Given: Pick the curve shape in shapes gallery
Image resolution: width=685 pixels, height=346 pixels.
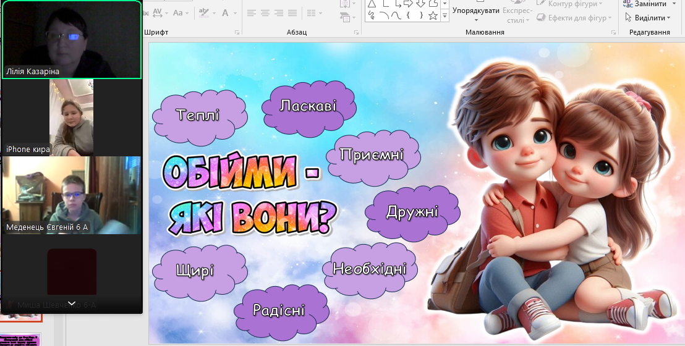Looking at the screenshot, I should 395,15.
